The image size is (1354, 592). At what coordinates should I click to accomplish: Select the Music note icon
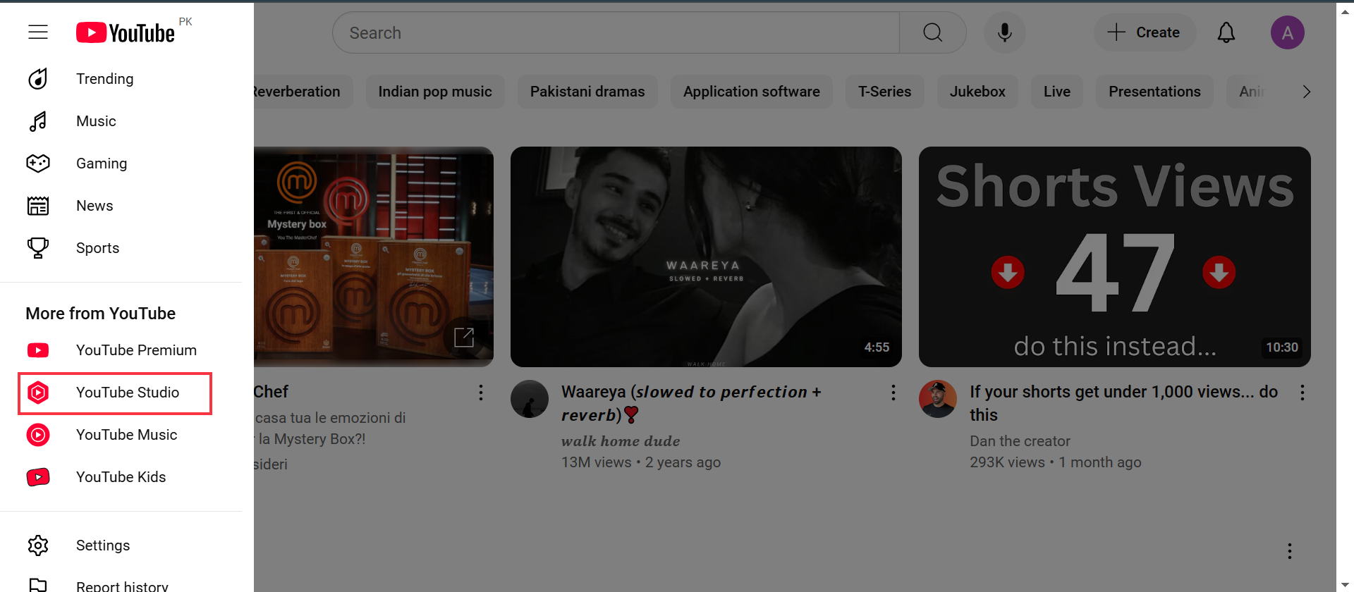click(x=38, y=121)
